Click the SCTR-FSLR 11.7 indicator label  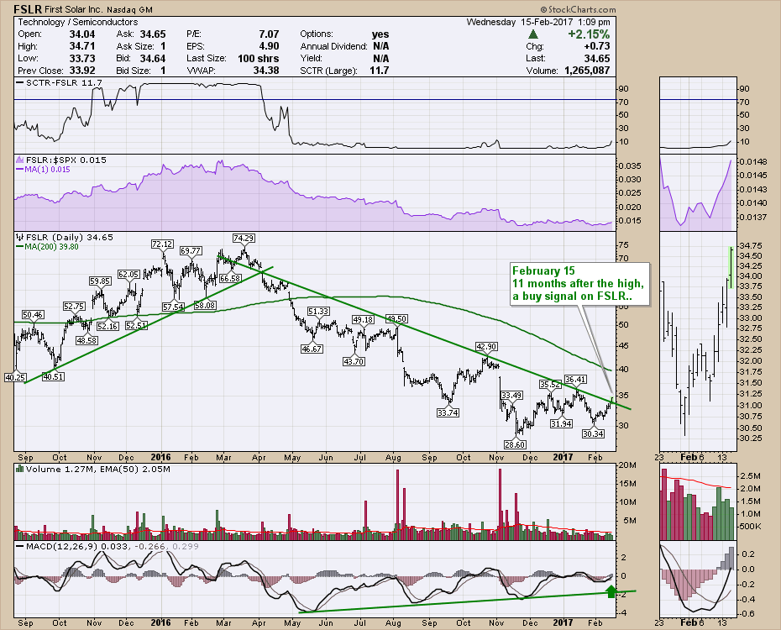pos(64,82)
